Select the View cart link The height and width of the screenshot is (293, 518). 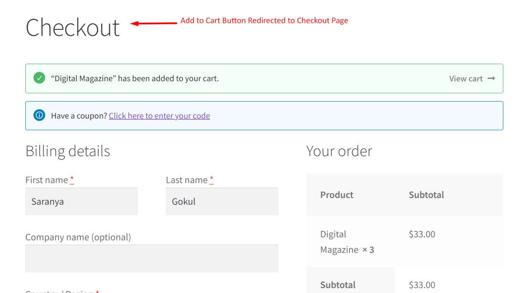click(465, 78)
